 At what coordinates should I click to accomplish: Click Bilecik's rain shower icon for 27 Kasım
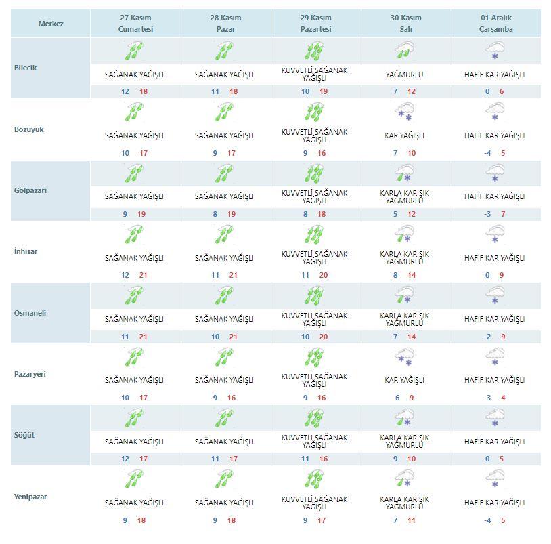(134, 51)
